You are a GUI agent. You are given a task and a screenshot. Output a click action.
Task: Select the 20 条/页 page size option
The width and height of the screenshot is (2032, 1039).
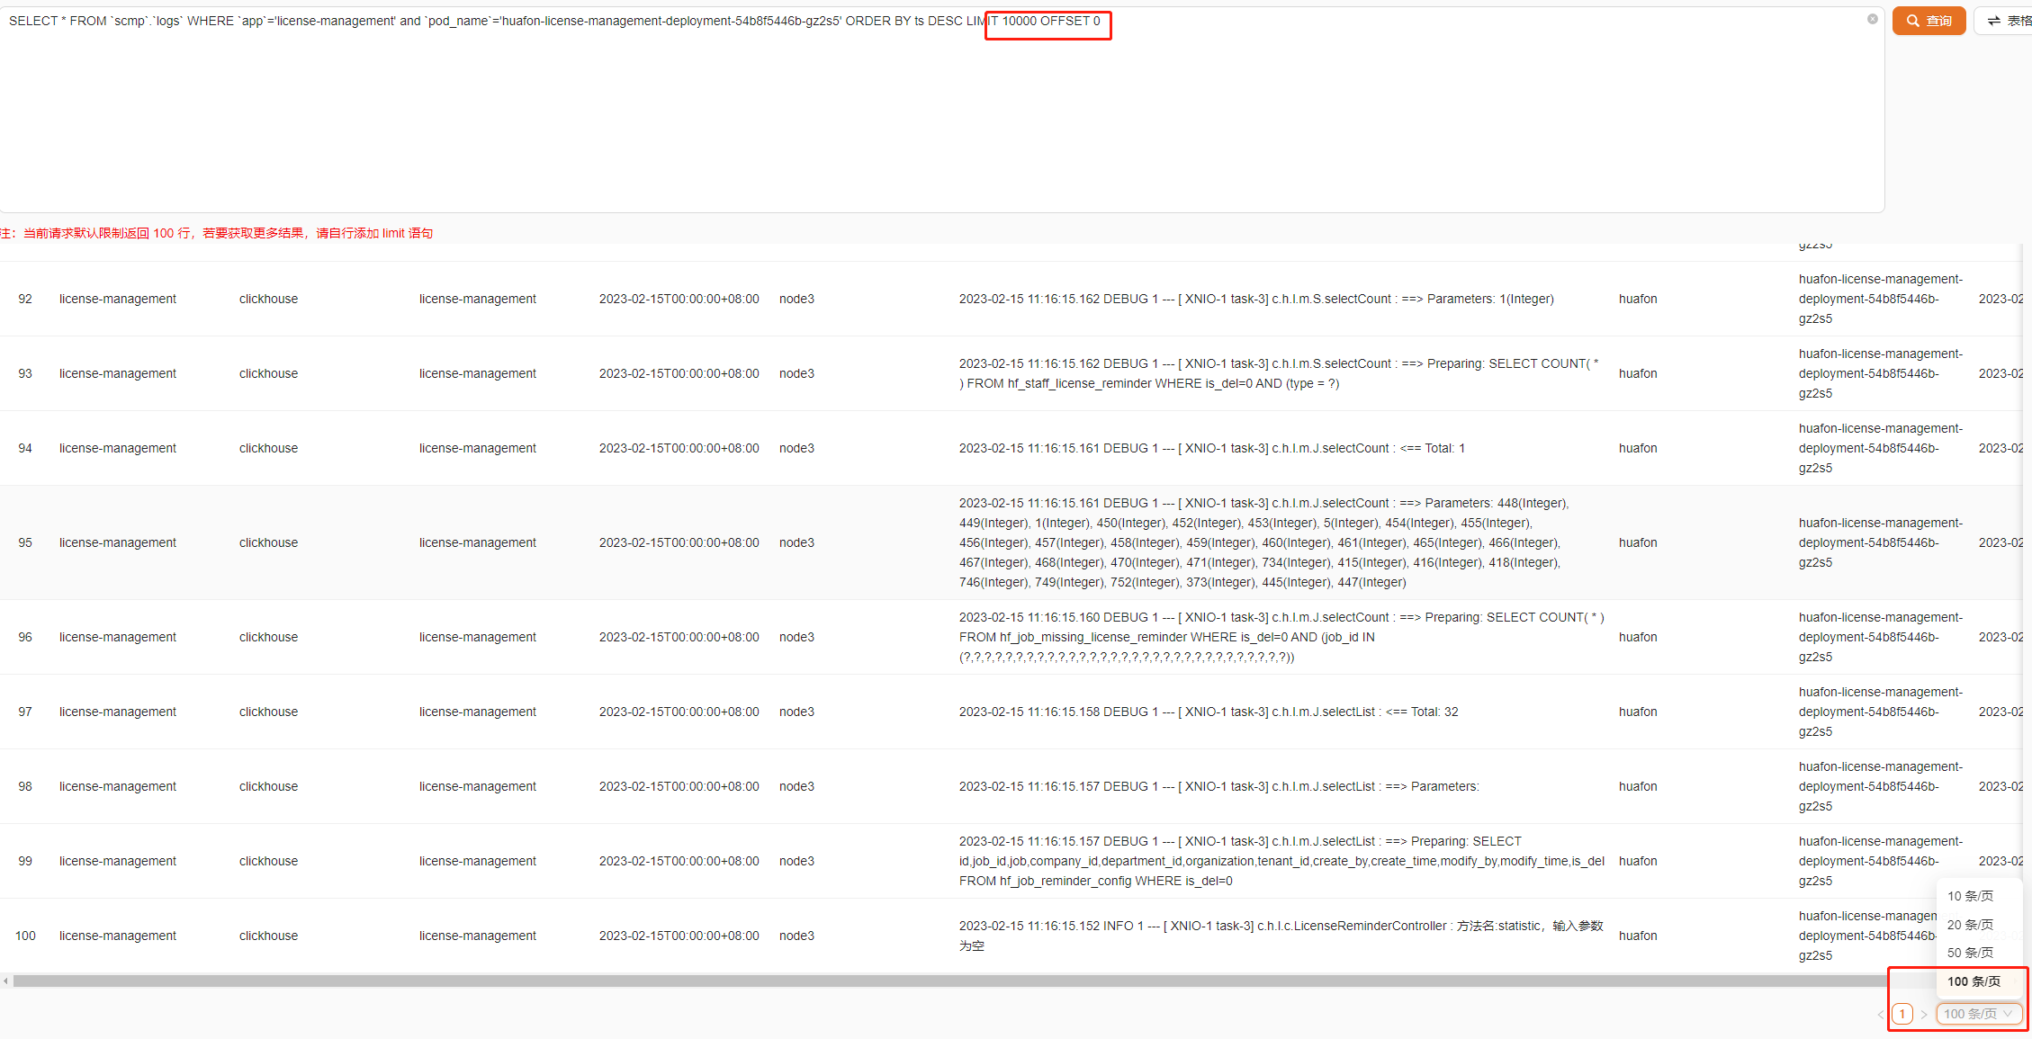[x=1970, y=924]
